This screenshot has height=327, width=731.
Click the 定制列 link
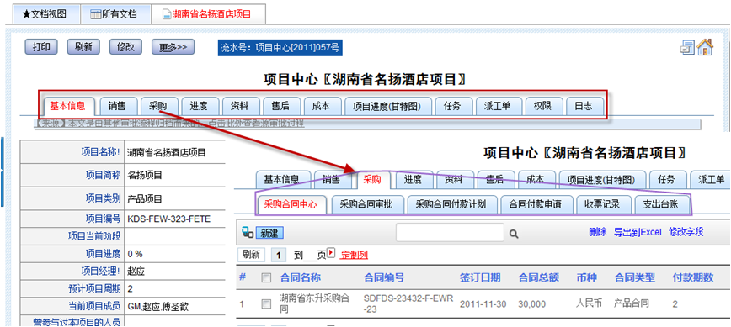pos(355,255)
